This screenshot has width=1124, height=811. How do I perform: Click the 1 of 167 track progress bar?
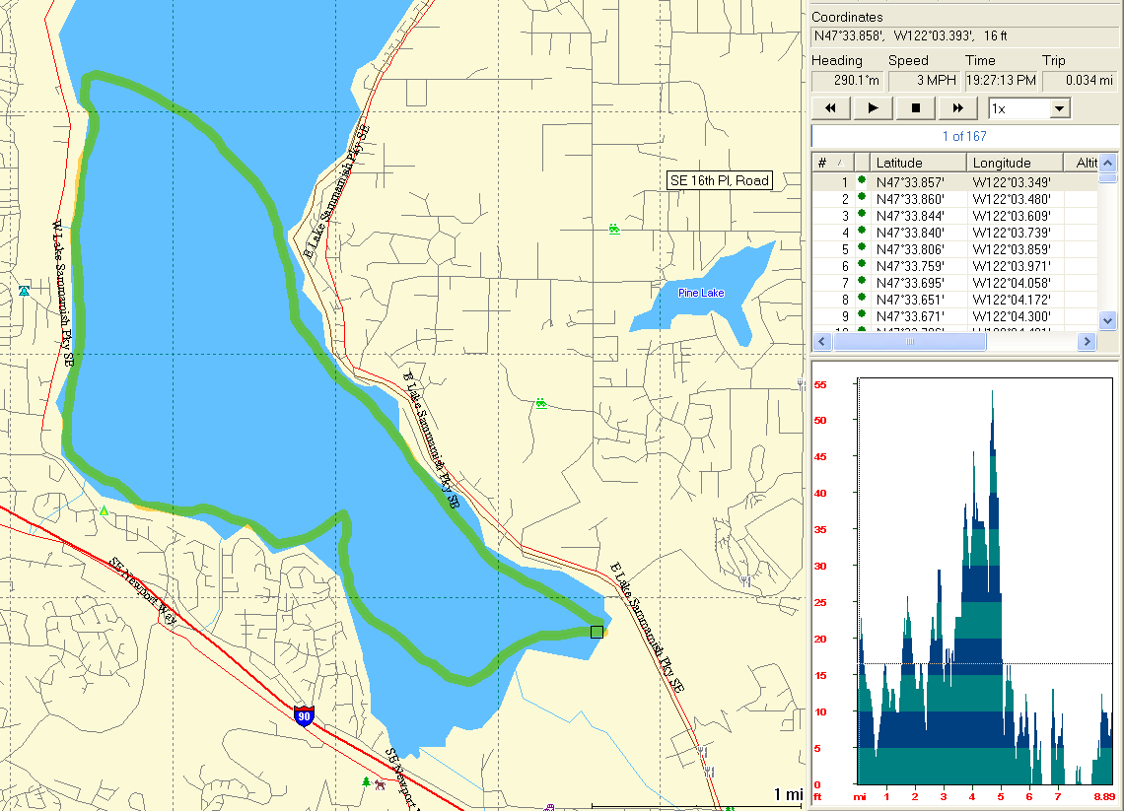963,136
